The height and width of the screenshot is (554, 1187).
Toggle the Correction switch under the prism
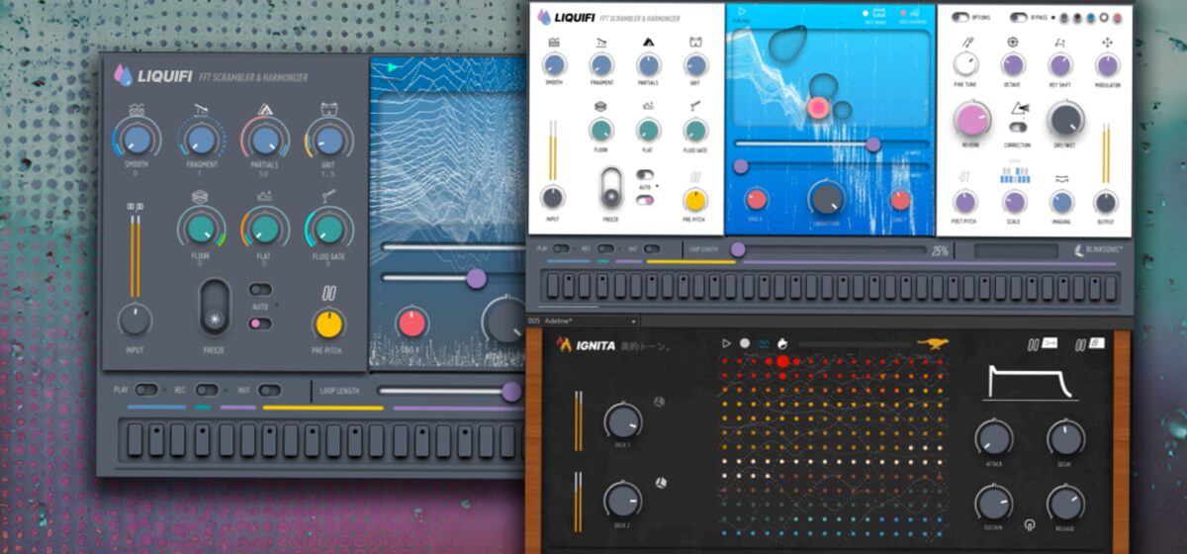(x=1017, y=127)
